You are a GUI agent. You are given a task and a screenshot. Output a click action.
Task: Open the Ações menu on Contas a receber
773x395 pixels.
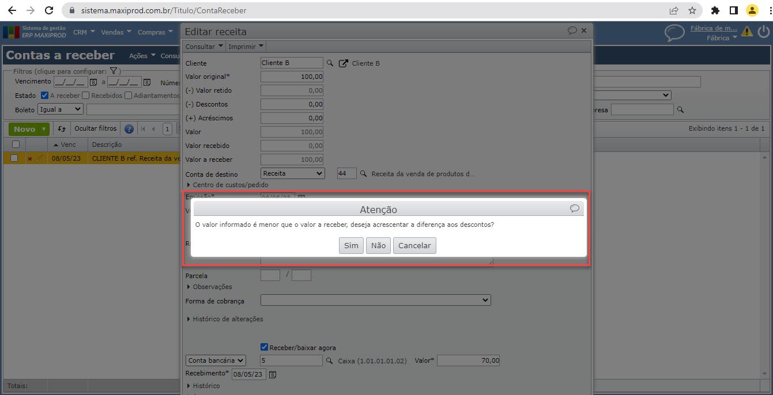pyautogui.click(x=142, y=56)
